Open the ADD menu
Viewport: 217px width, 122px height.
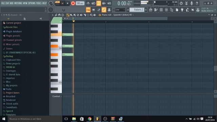(12, 3)
